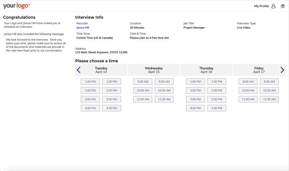
Task: Pick Tuesday April 14 2:00 PM slot
Action: tap(90, 90)
